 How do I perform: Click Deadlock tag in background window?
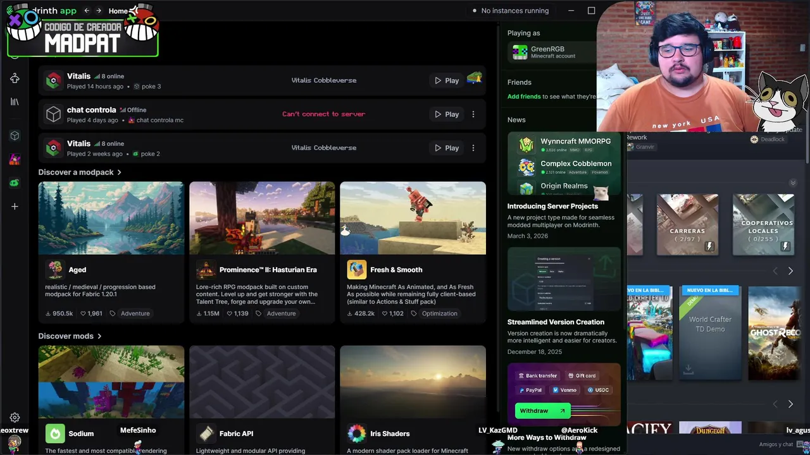tap(768, 139)
